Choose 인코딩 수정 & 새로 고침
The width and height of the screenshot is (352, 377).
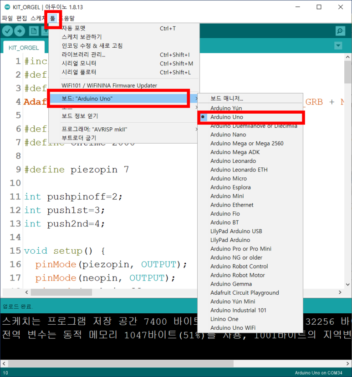tap(124, 45)
